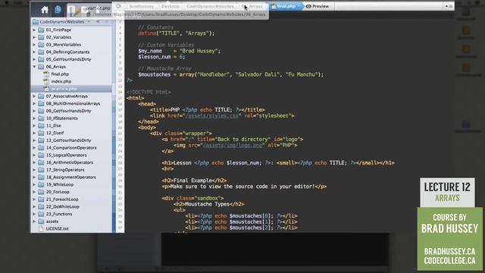485x273 pixels.
Task: Place cursor on the $moustaches array line
Action: [230, 74]
